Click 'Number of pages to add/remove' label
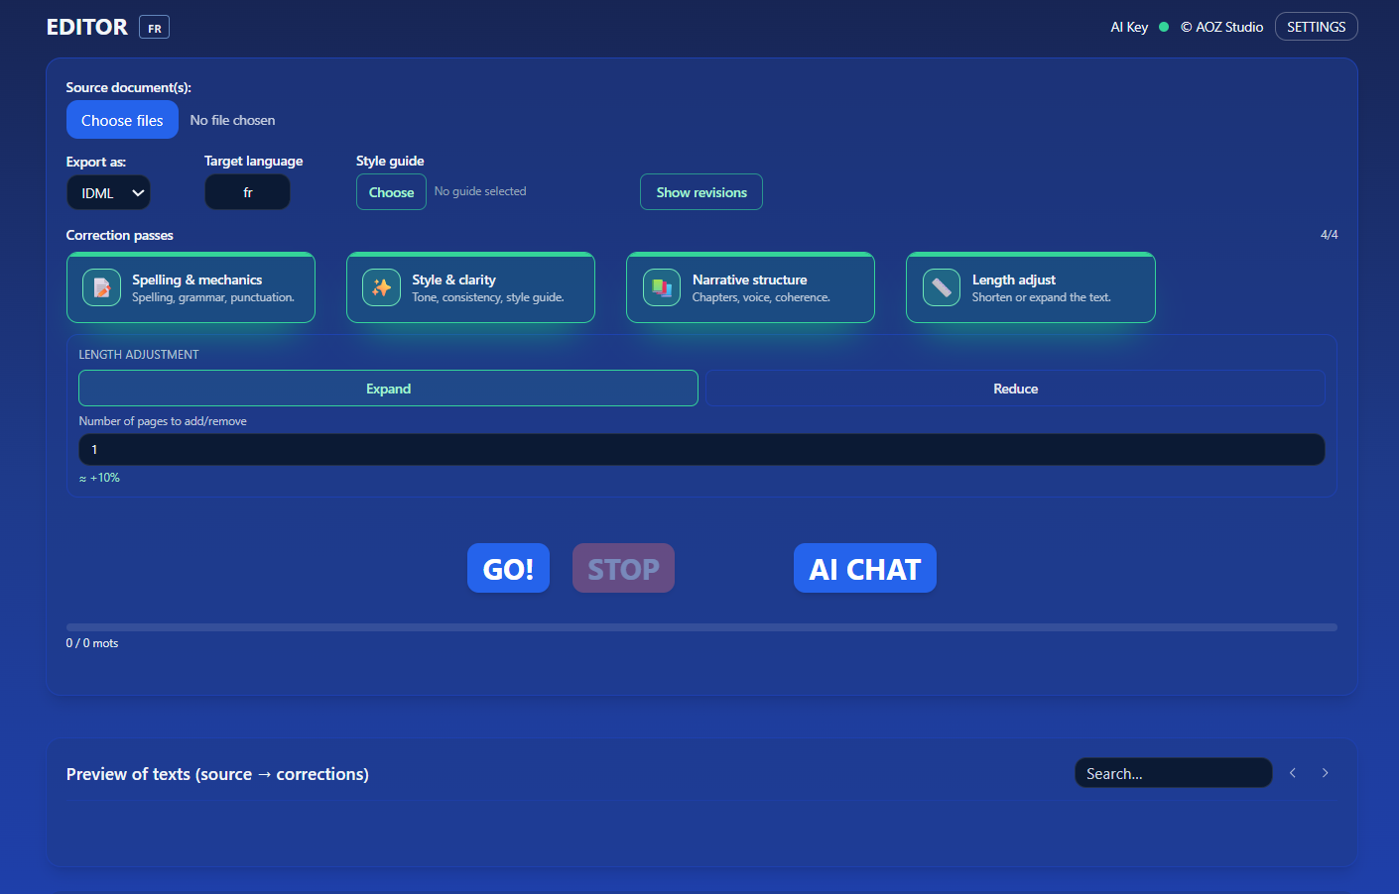Image resolution: width=1399 pixels, height=894 pixels. (163, 421)
